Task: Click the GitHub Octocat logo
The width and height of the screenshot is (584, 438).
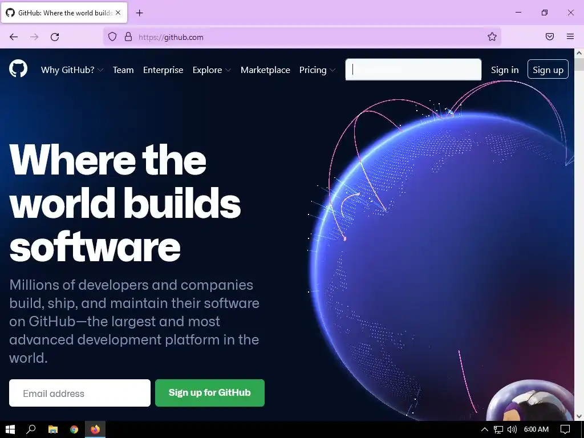Action: (x=18, y=69)
